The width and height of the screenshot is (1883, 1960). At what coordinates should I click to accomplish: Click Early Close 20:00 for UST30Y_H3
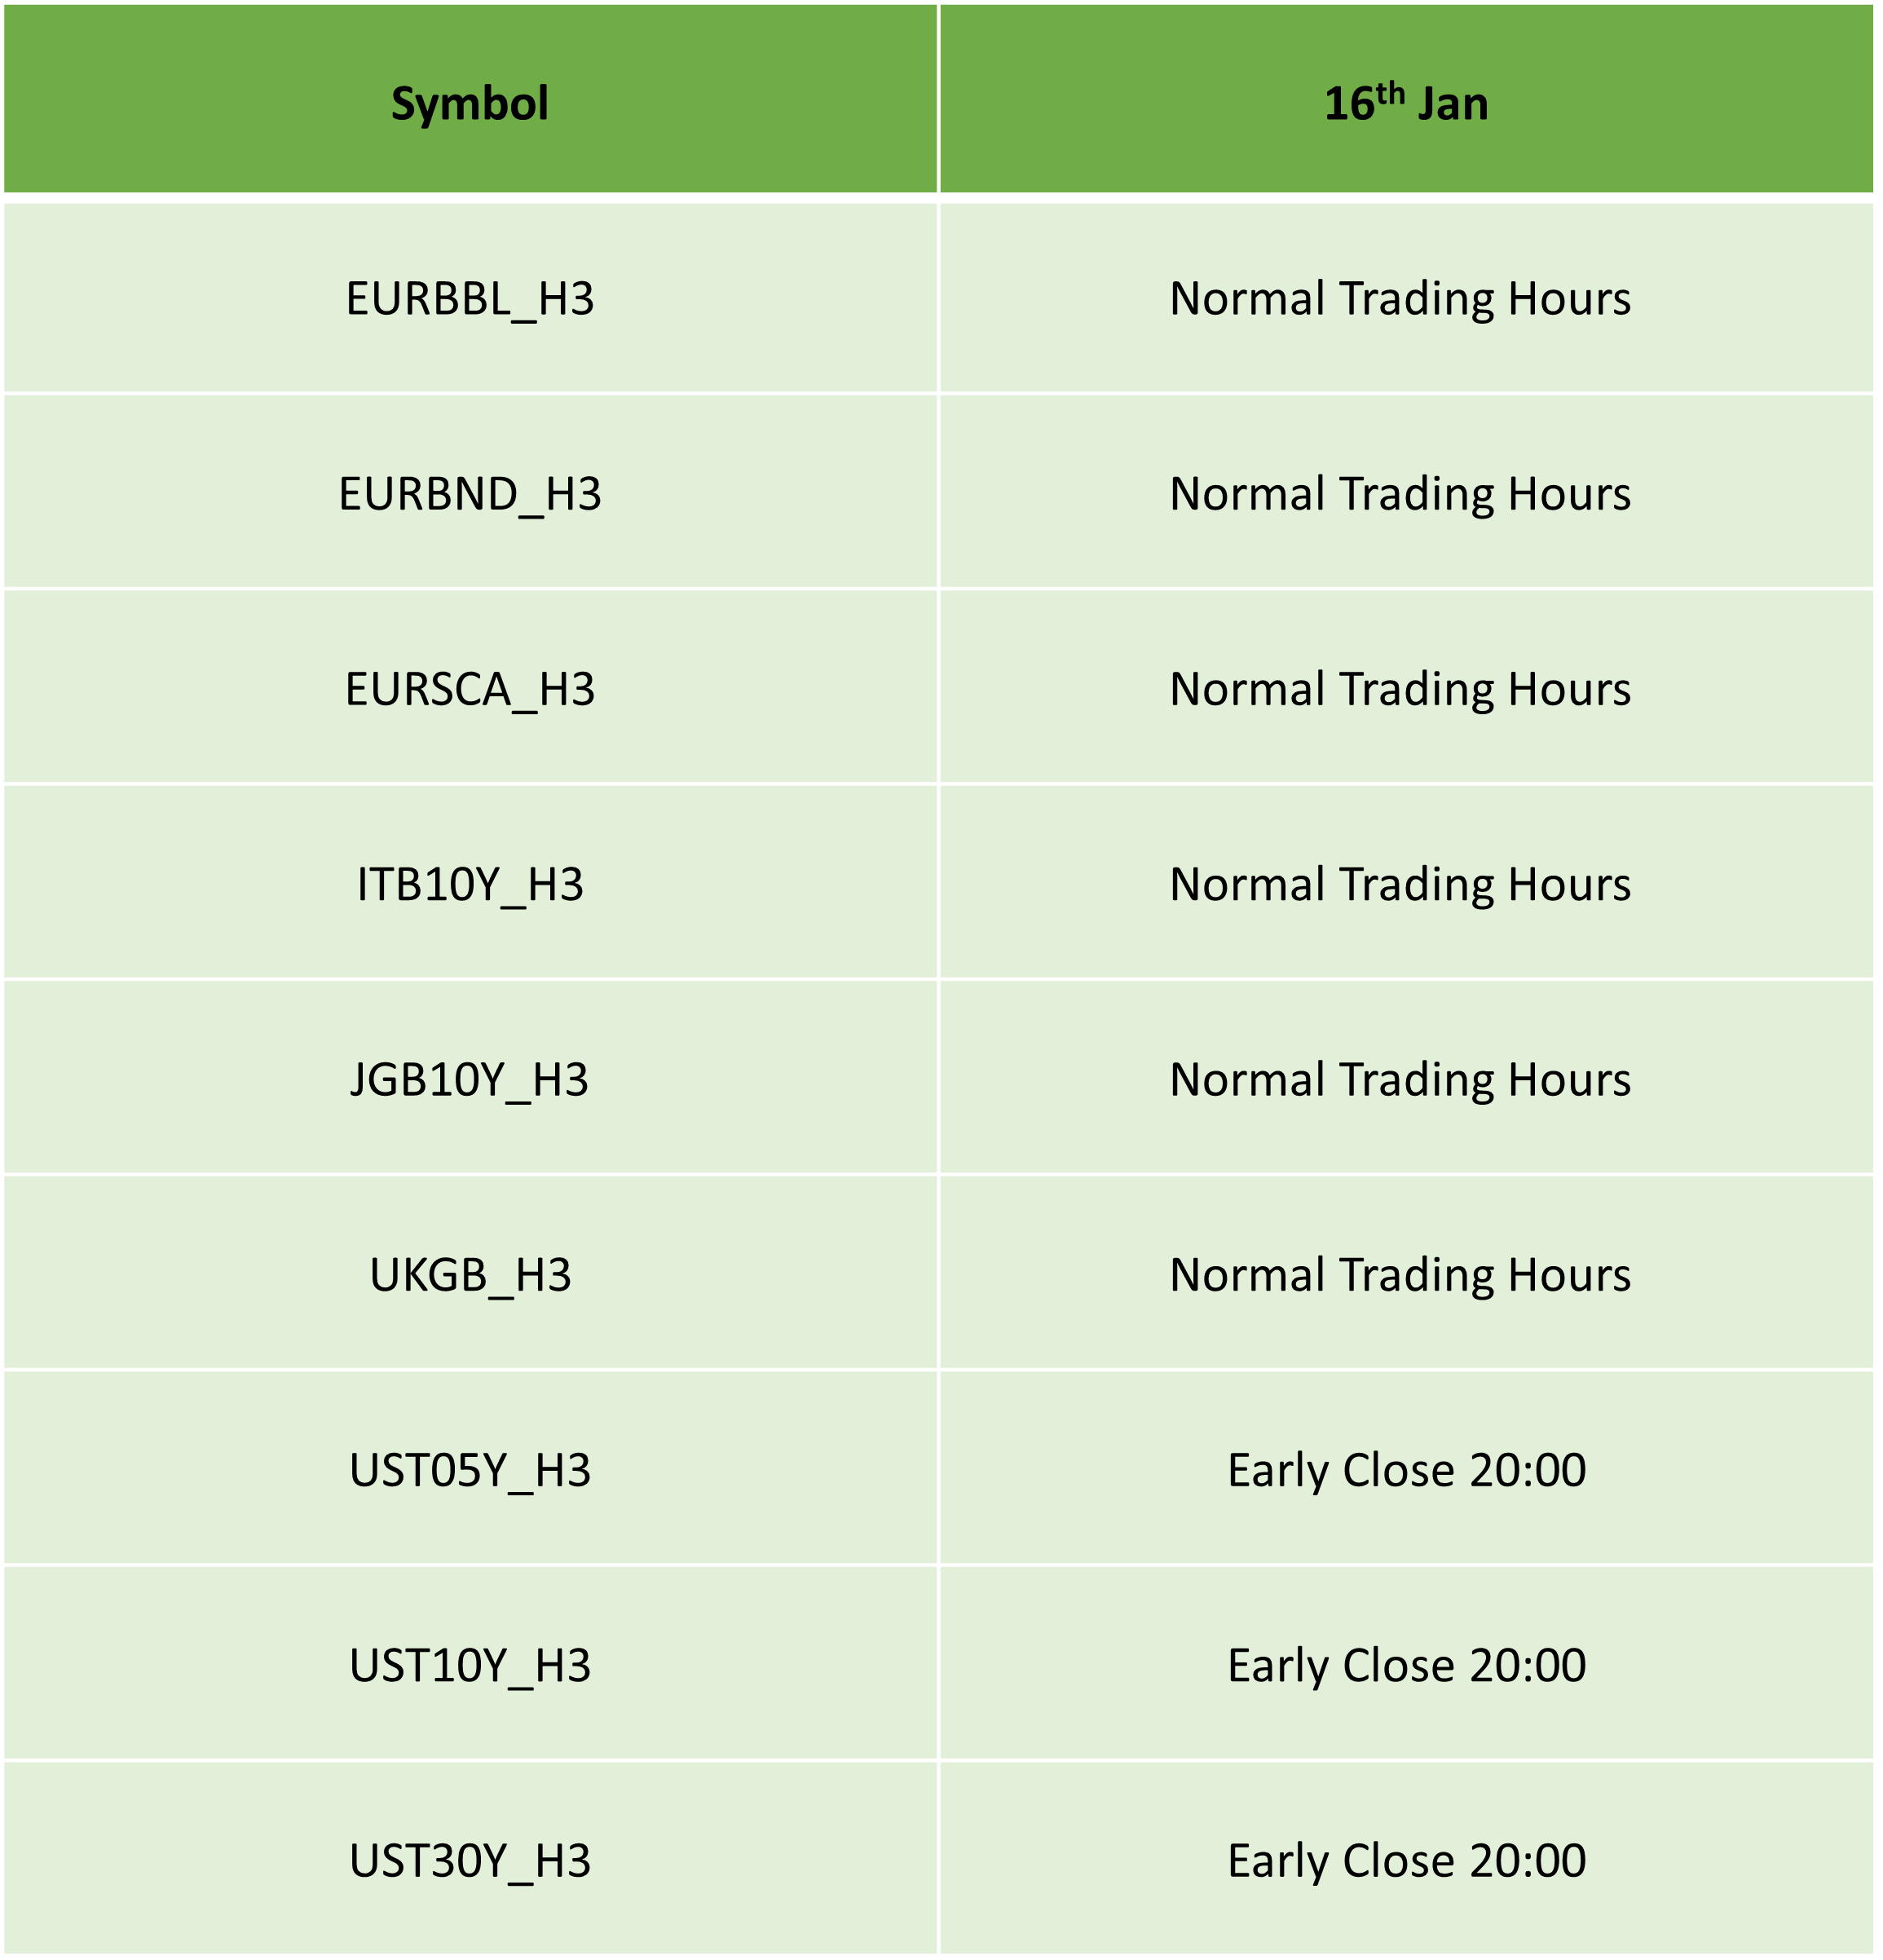point(1406,1859)
